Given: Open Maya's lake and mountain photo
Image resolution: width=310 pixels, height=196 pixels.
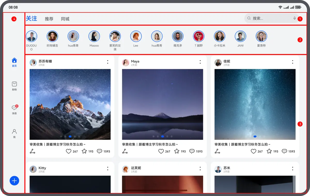Looking at the screenshot, I should pyautogui.click(x=162, y=104).
